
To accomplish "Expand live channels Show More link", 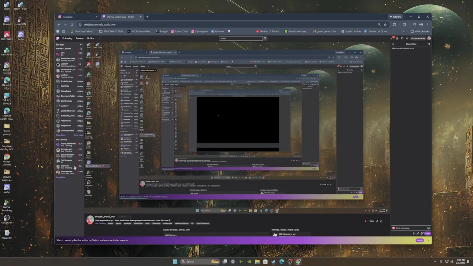I will [x=61, y=177].
